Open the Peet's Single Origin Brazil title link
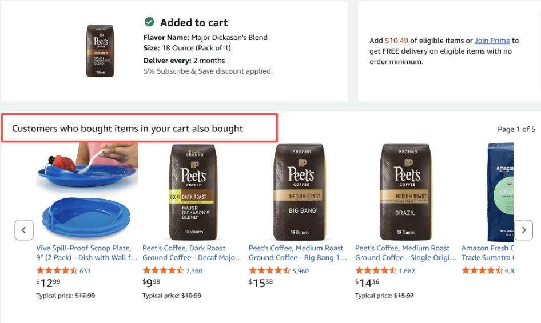This screenshot has width=541, height=323. (405, 253)
